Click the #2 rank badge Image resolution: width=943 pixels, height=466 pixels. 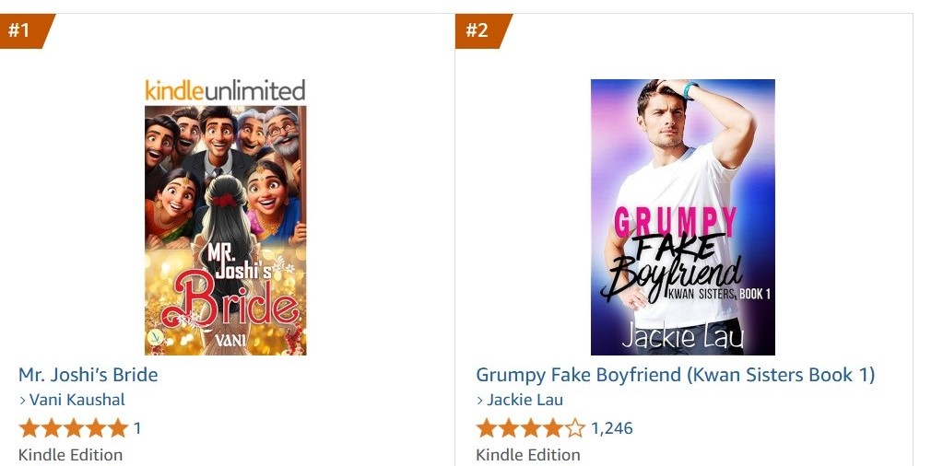[x=478, y=30]
